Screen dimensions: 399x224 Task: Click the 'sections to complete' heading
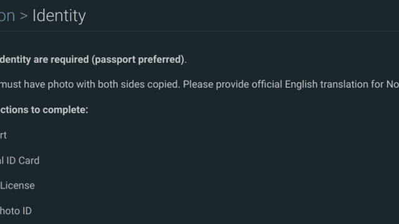[x=44, y=110]
